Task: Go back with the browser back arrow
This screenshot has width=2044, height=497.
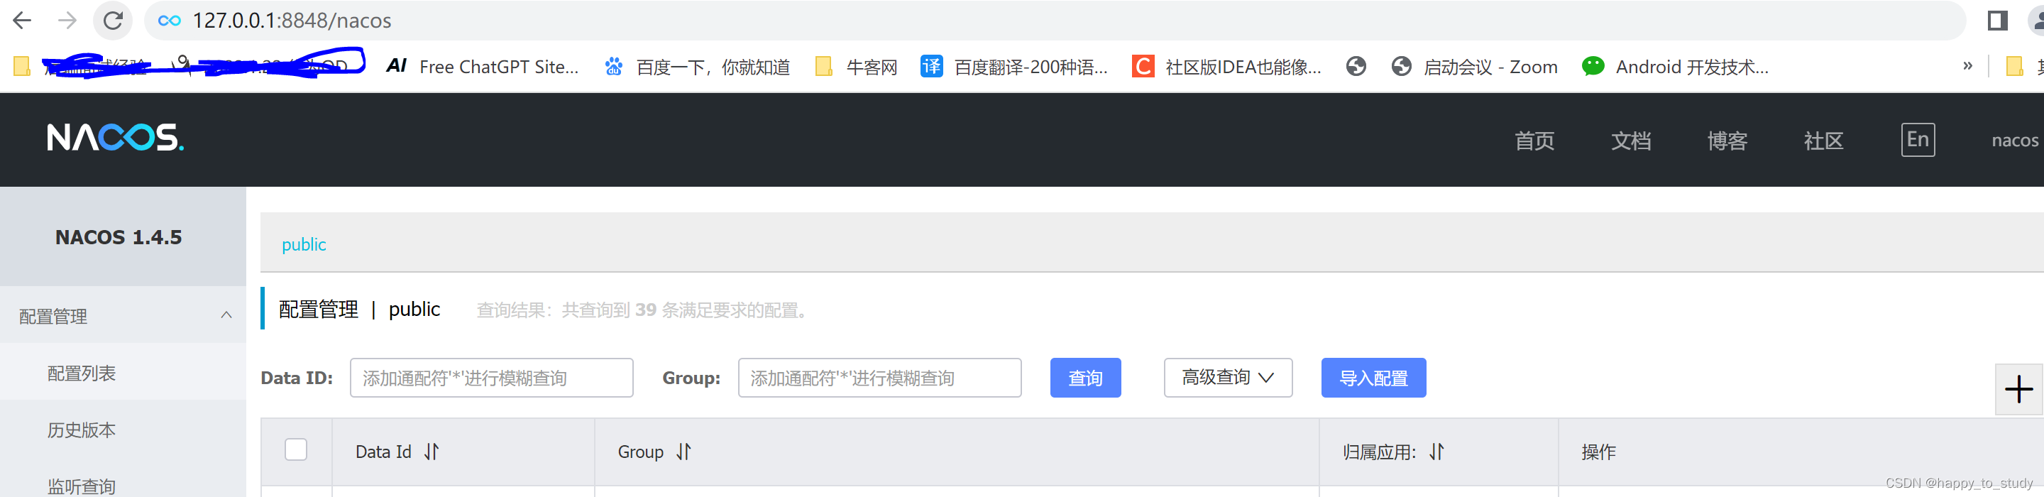Action: (x=22, y=21)
